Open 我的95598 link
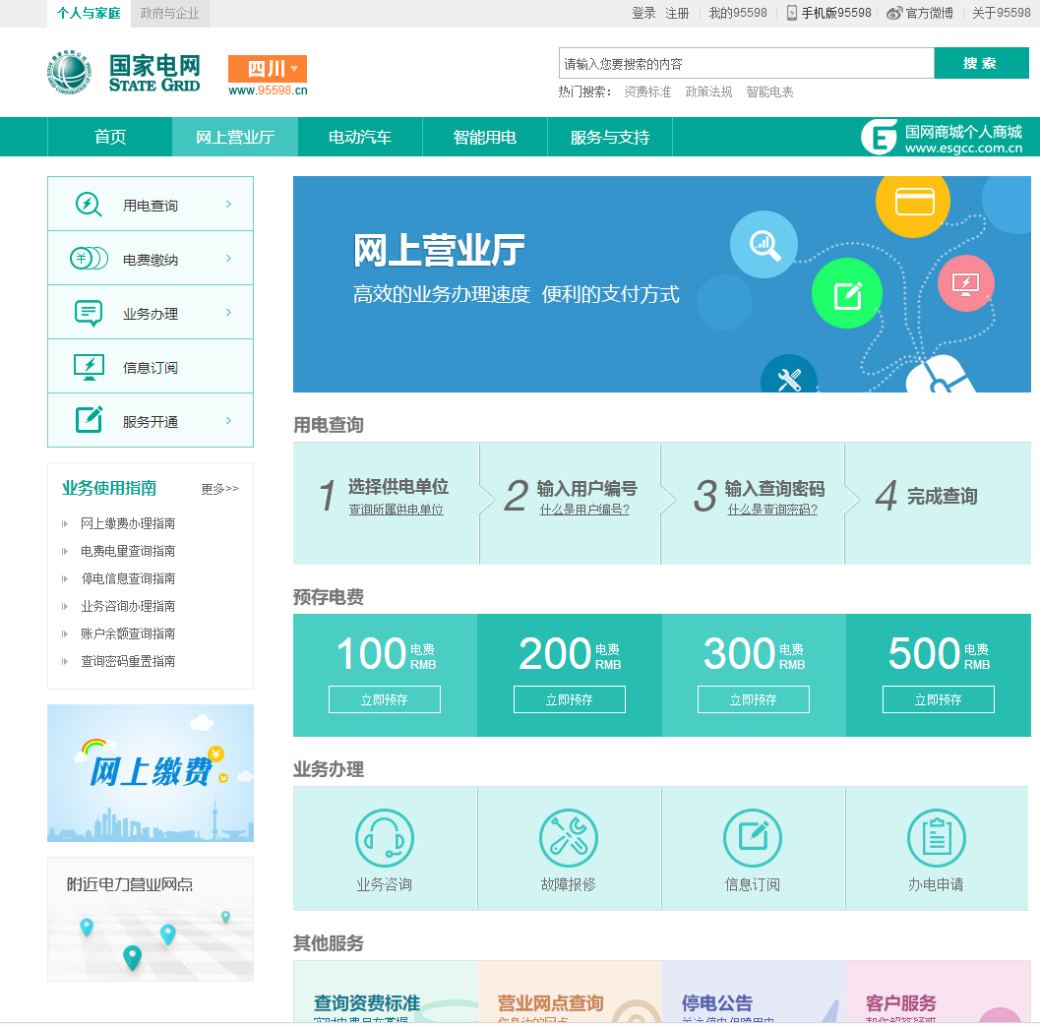Viewport: 1040px width, 1025px height. click(x=738, y=13)
